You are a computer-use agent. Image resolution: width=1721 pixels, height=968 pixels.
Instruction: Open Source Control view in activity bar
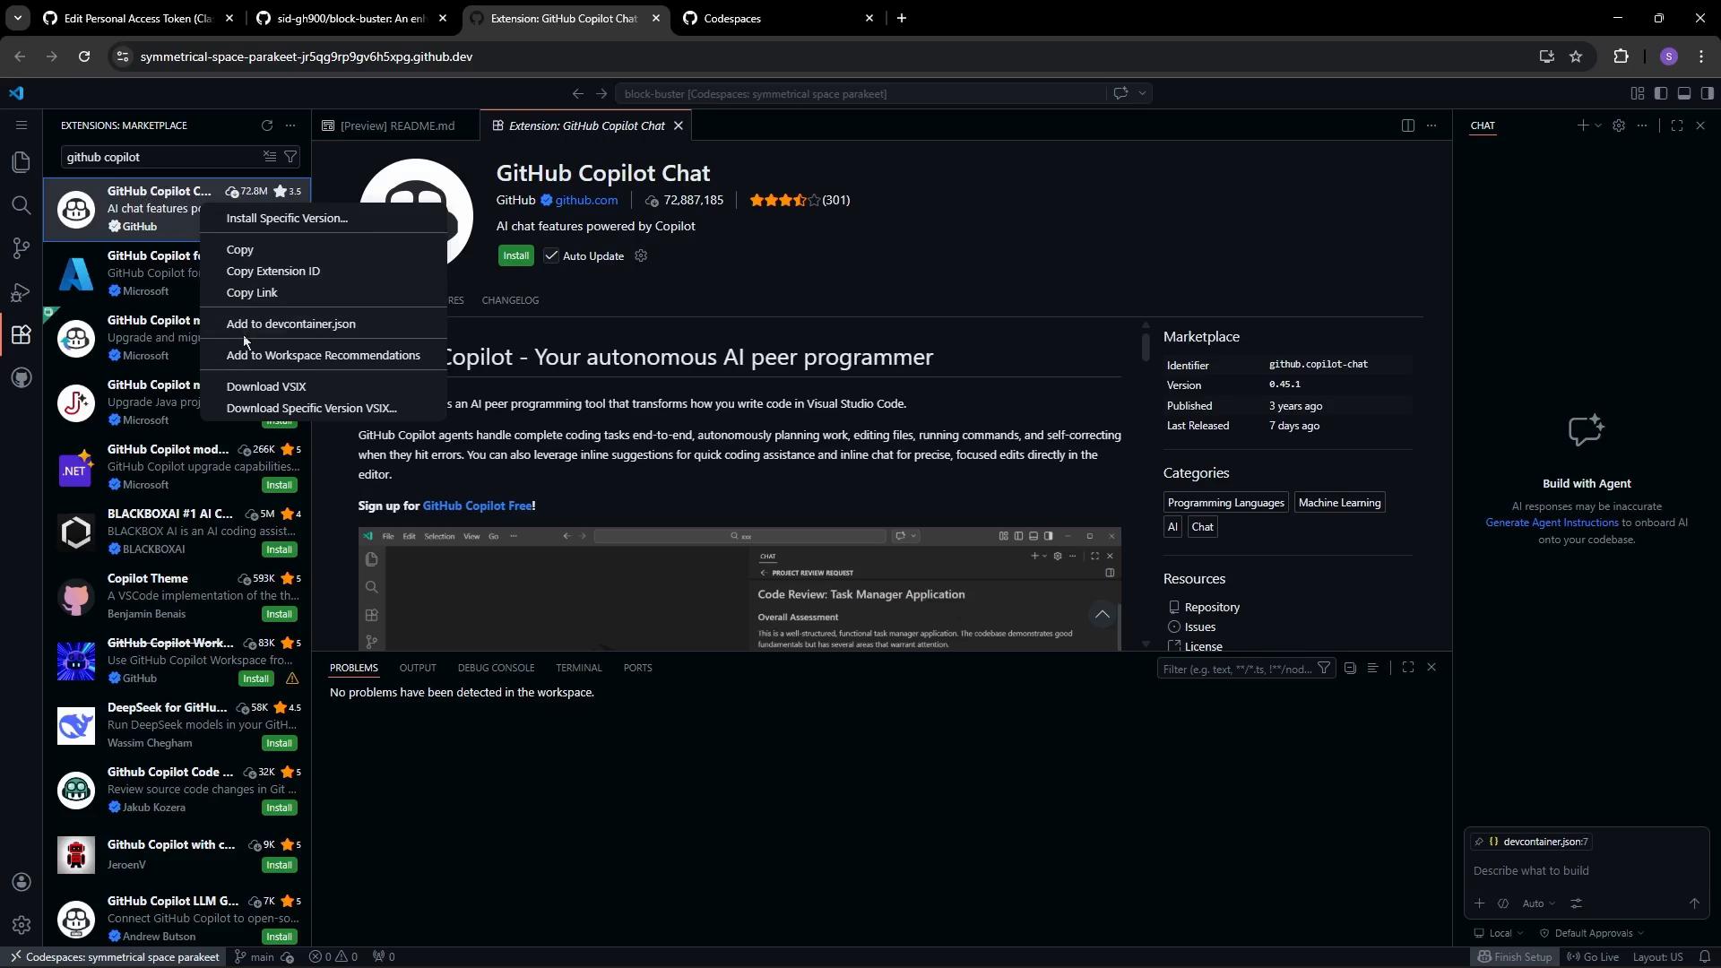click(x=21, y=248)
